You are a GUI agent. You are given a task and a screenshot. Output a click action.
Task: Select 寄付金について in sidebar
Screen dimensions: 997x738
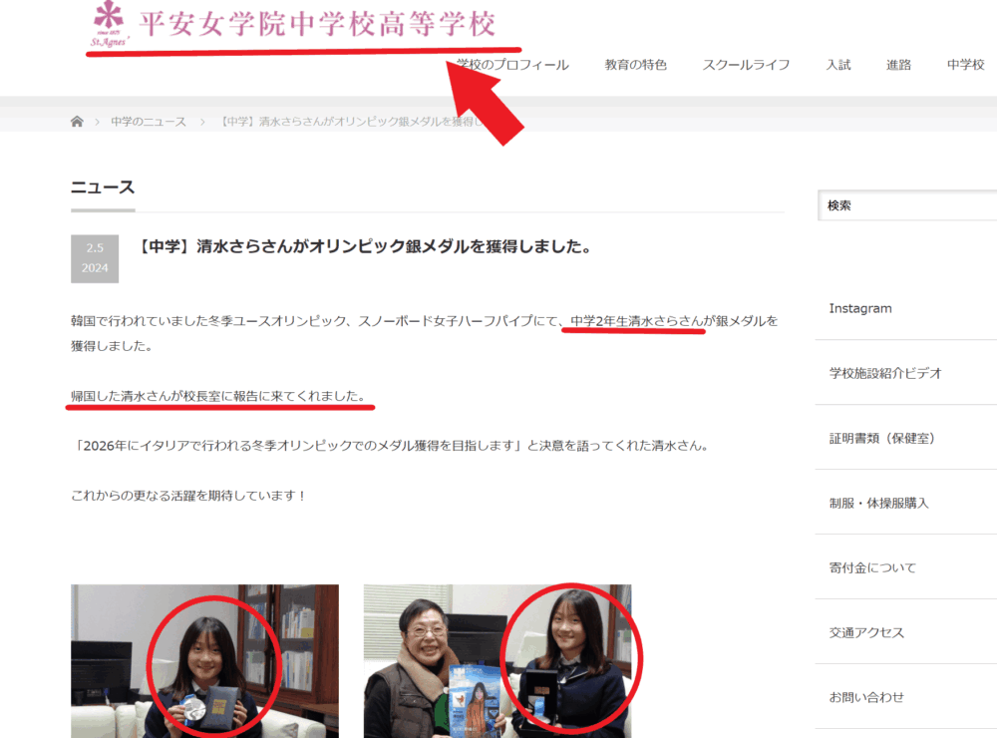(871, 567)
